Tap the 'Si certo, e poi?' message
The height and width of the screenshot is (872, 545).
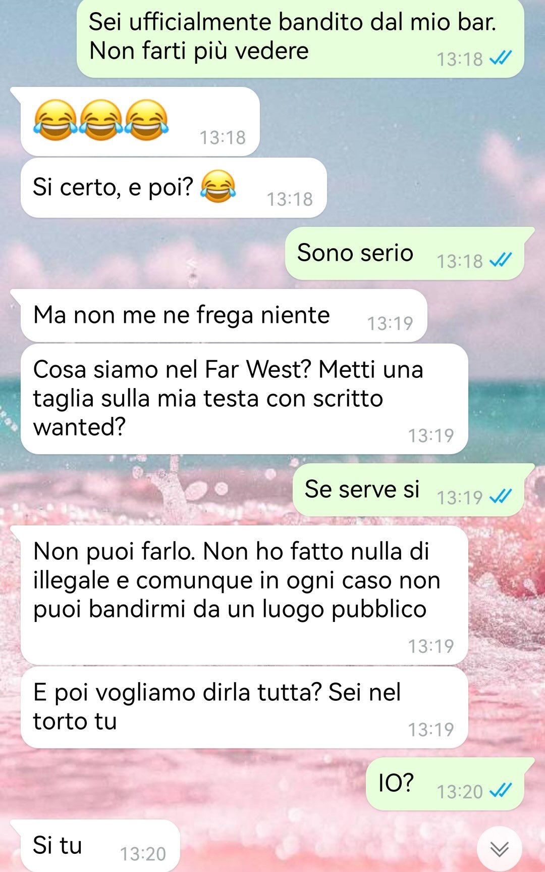174,187
